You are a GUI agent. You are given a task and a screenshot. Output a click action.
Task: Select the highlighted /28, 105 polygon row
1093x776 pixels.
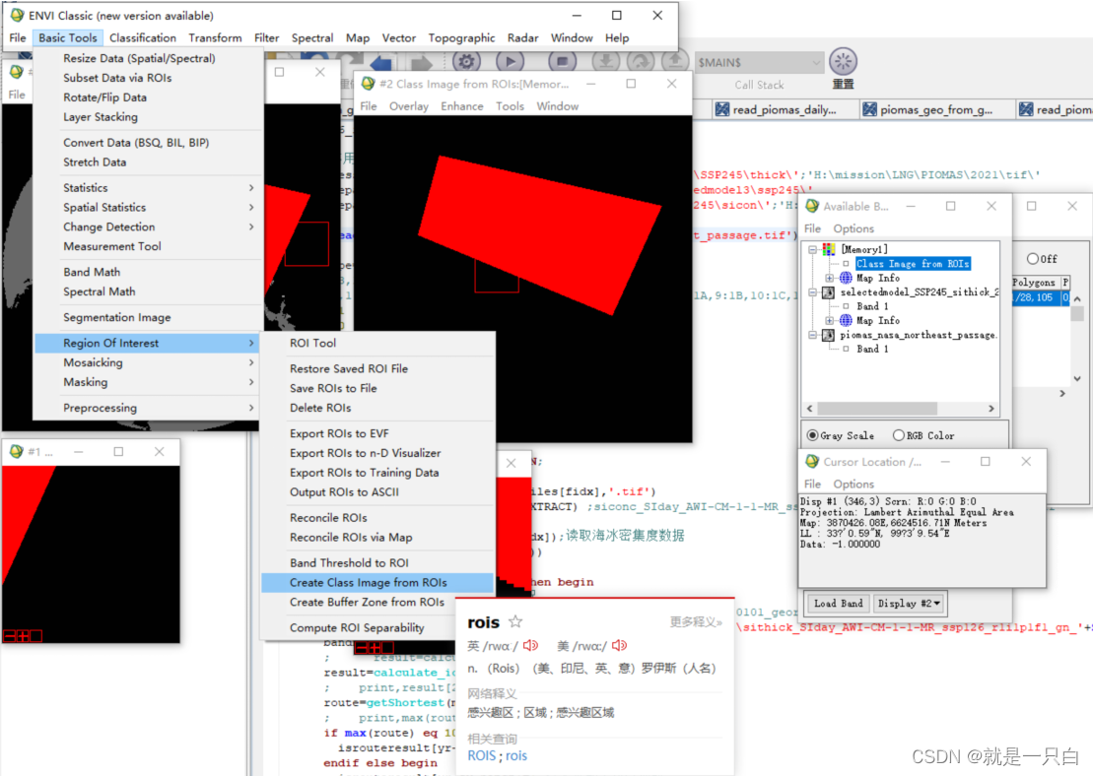coord(1040,297)
